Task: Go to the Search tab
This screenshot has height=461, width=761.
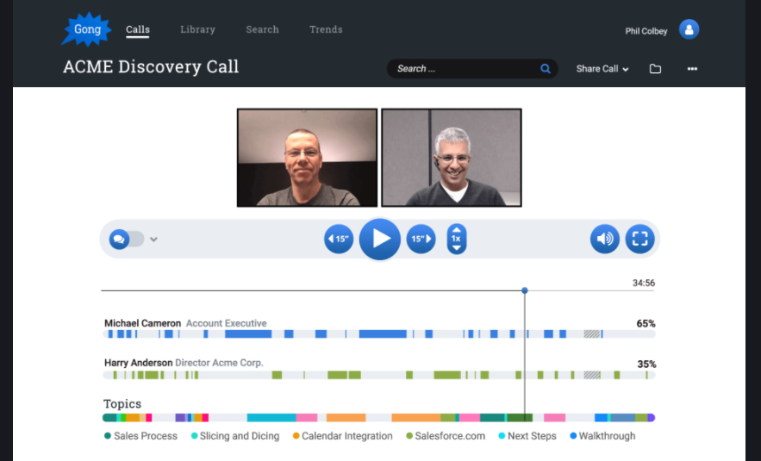Action: click(x=262, y=29)
